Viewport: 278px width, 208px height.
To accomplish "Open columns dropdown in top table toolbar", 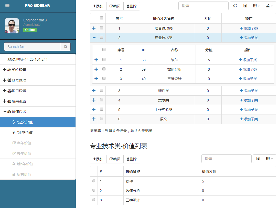I will tap(256, 6).
